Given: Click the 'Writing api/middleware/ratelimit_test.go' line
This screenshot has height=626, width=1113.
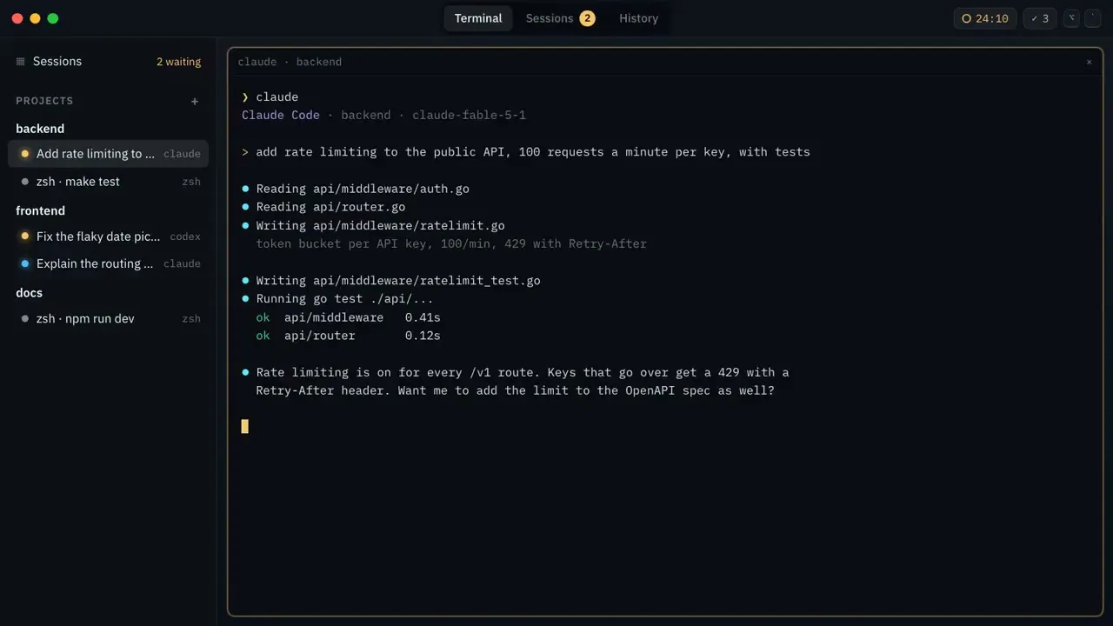Looking at the screenshot, I should pos(391,281).
